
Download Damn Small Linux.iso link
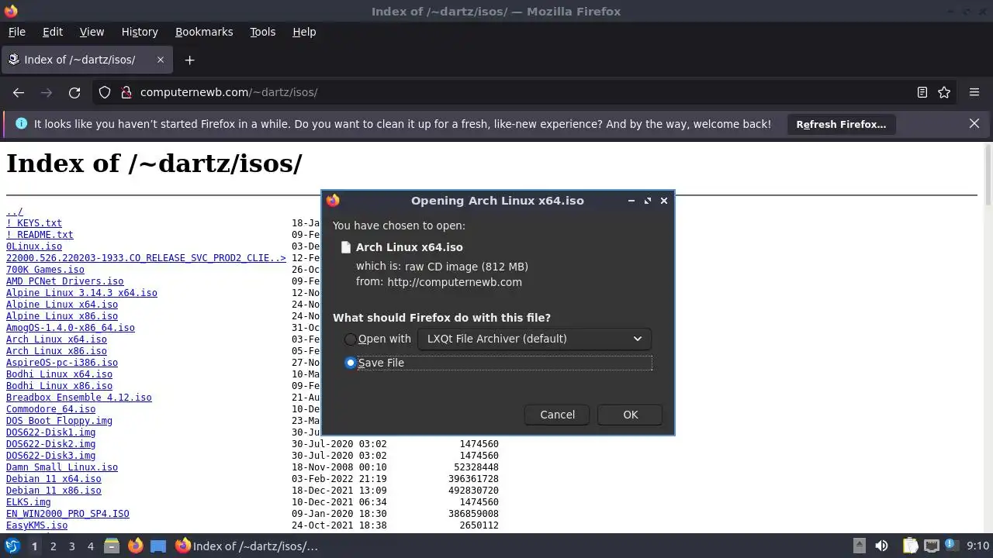(x=62, y=467)
